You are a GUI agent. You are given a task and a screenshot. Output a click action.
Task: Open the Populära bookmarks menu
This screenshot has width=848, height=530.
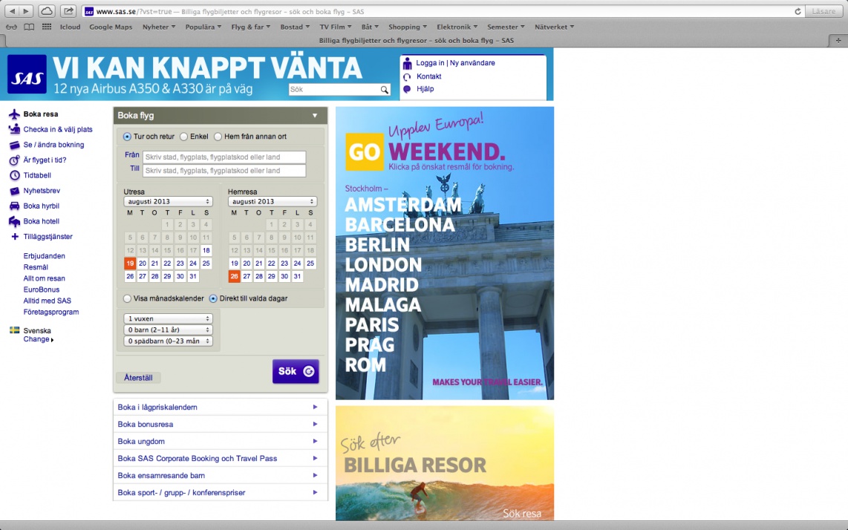[x=203, y=27]
